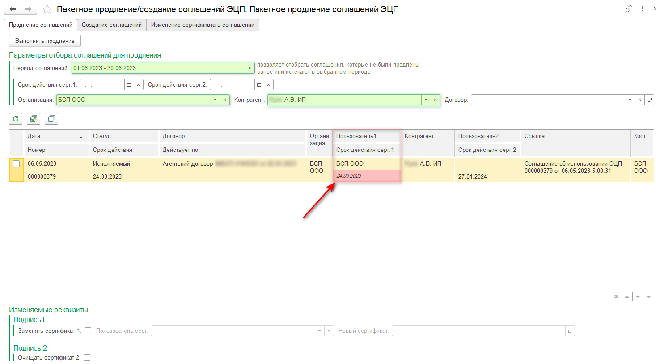Clear the Период соглашений field
This screenshot has height=364, width=656.
250,68
